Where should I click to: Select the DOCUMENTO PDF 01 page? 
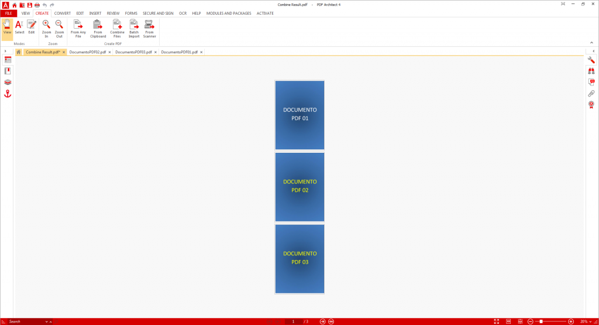[300, 115]
